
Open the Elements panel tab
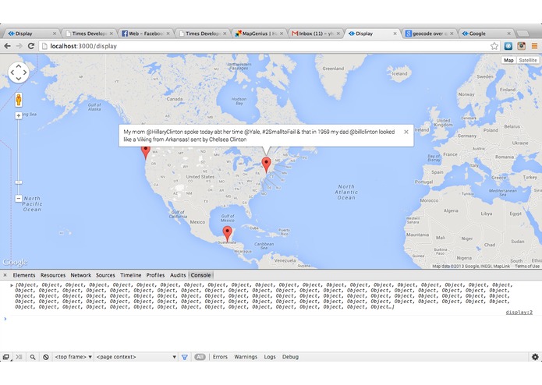[x=24, y=275]
